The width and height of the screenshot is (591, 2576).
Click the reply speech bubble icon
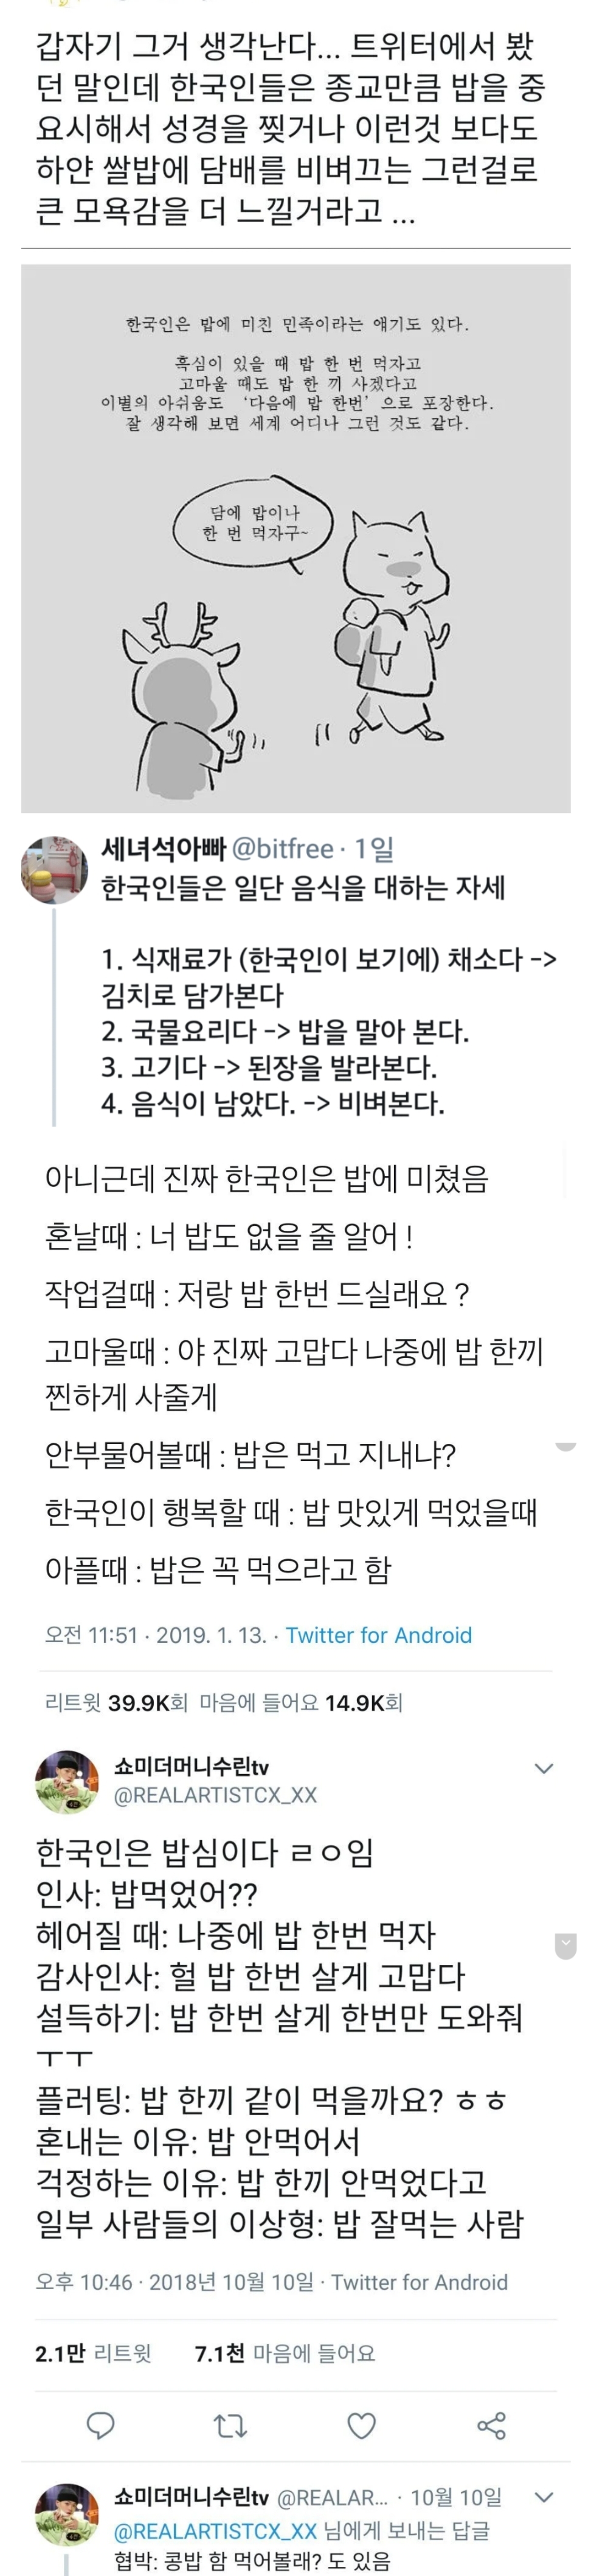[101, 2425]
